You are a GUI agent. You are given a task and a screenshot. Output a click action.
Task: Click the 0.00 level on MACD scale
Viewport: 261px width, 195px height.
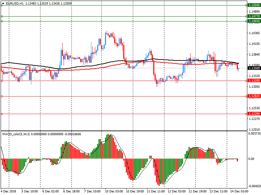(x=252, y=159)
